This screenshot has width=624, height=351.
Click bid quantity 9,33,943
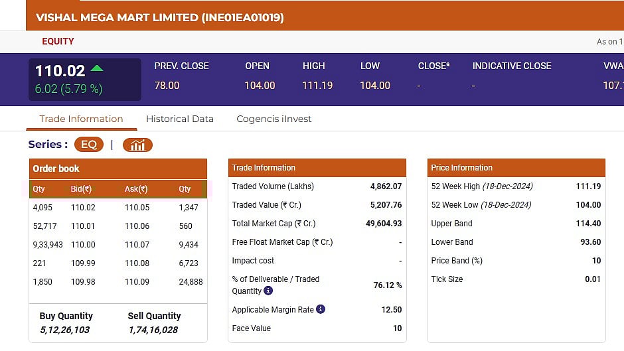click(48, 245)
